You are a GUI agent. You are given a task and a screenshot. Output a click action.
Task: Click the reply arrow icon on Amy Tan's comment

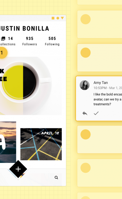[85, 113]
